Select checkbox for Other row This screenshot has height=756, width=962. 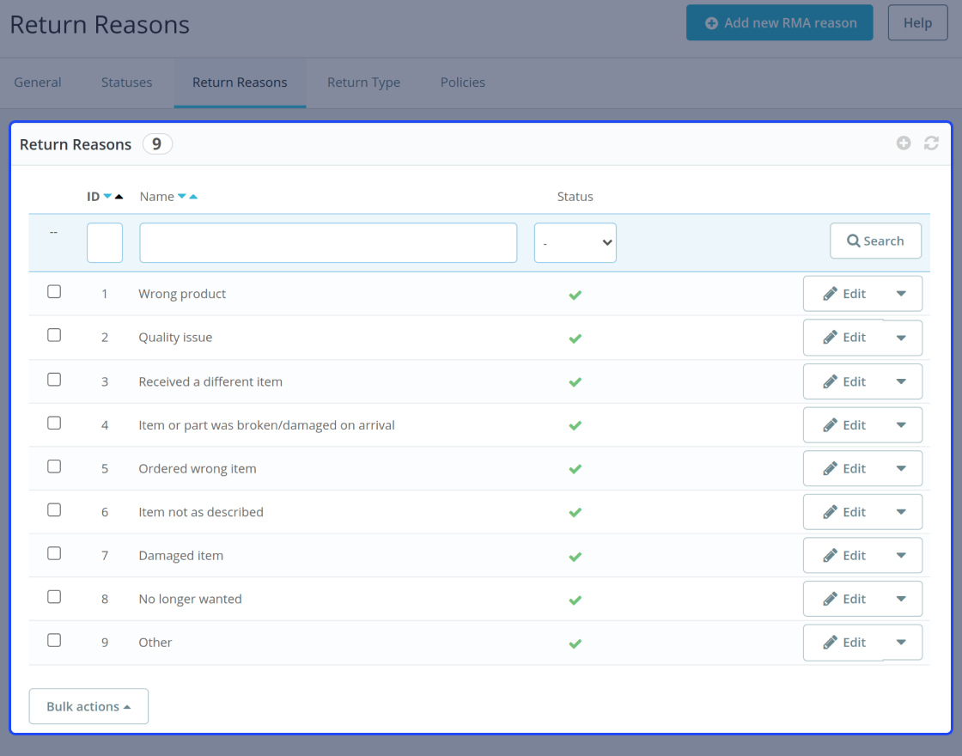pyautogui.click(x=54, y=640)
